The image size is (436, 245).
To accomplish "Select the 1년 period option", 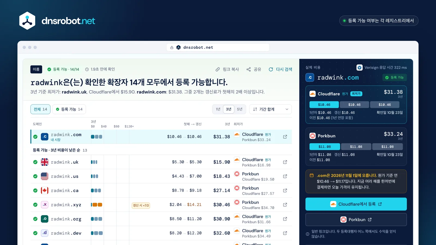I will coord(218,109).
